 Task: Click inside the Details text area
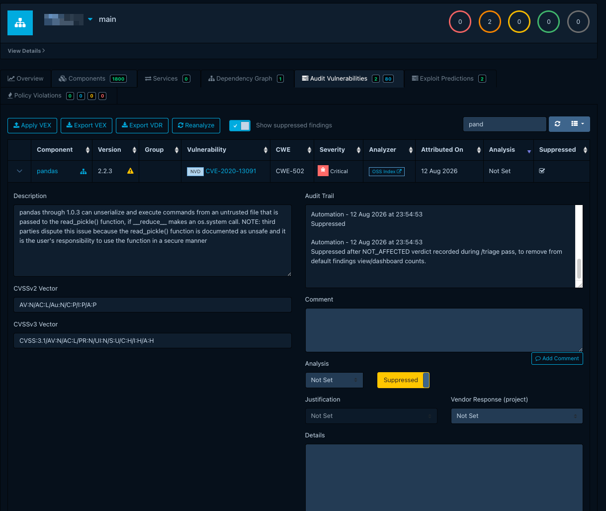pos(444,478)
